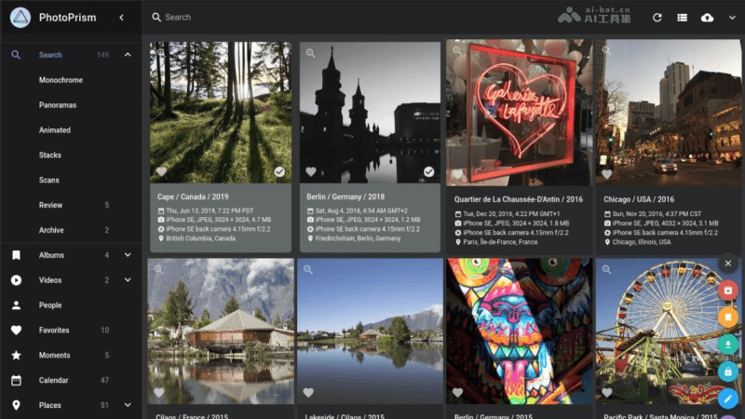
Task: Click the Search input field
Action: 354,18
